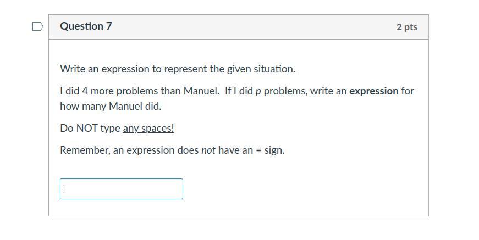Click the phrase "= sign."
479x240 pixels.
[x=270, y=150]
